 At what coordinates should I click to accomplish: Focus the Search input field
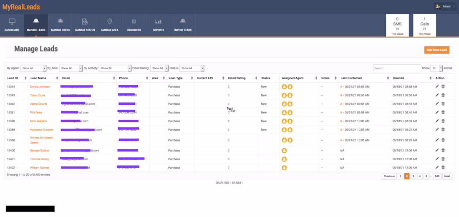point(397,68)
